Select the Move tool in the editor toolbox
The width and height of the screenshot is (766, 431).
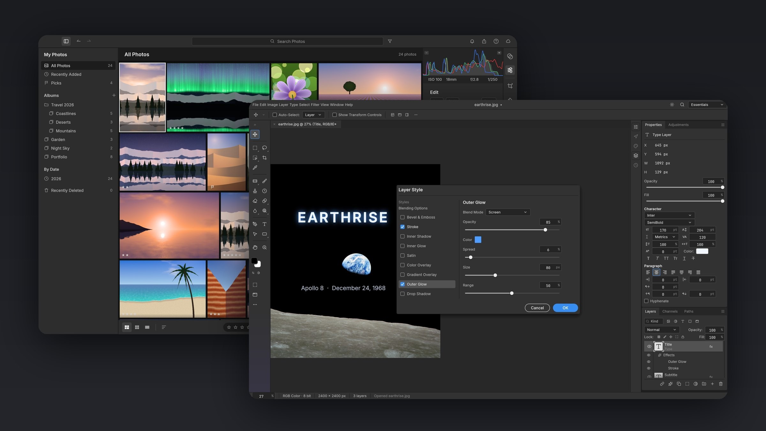click(x=255, y=134)
